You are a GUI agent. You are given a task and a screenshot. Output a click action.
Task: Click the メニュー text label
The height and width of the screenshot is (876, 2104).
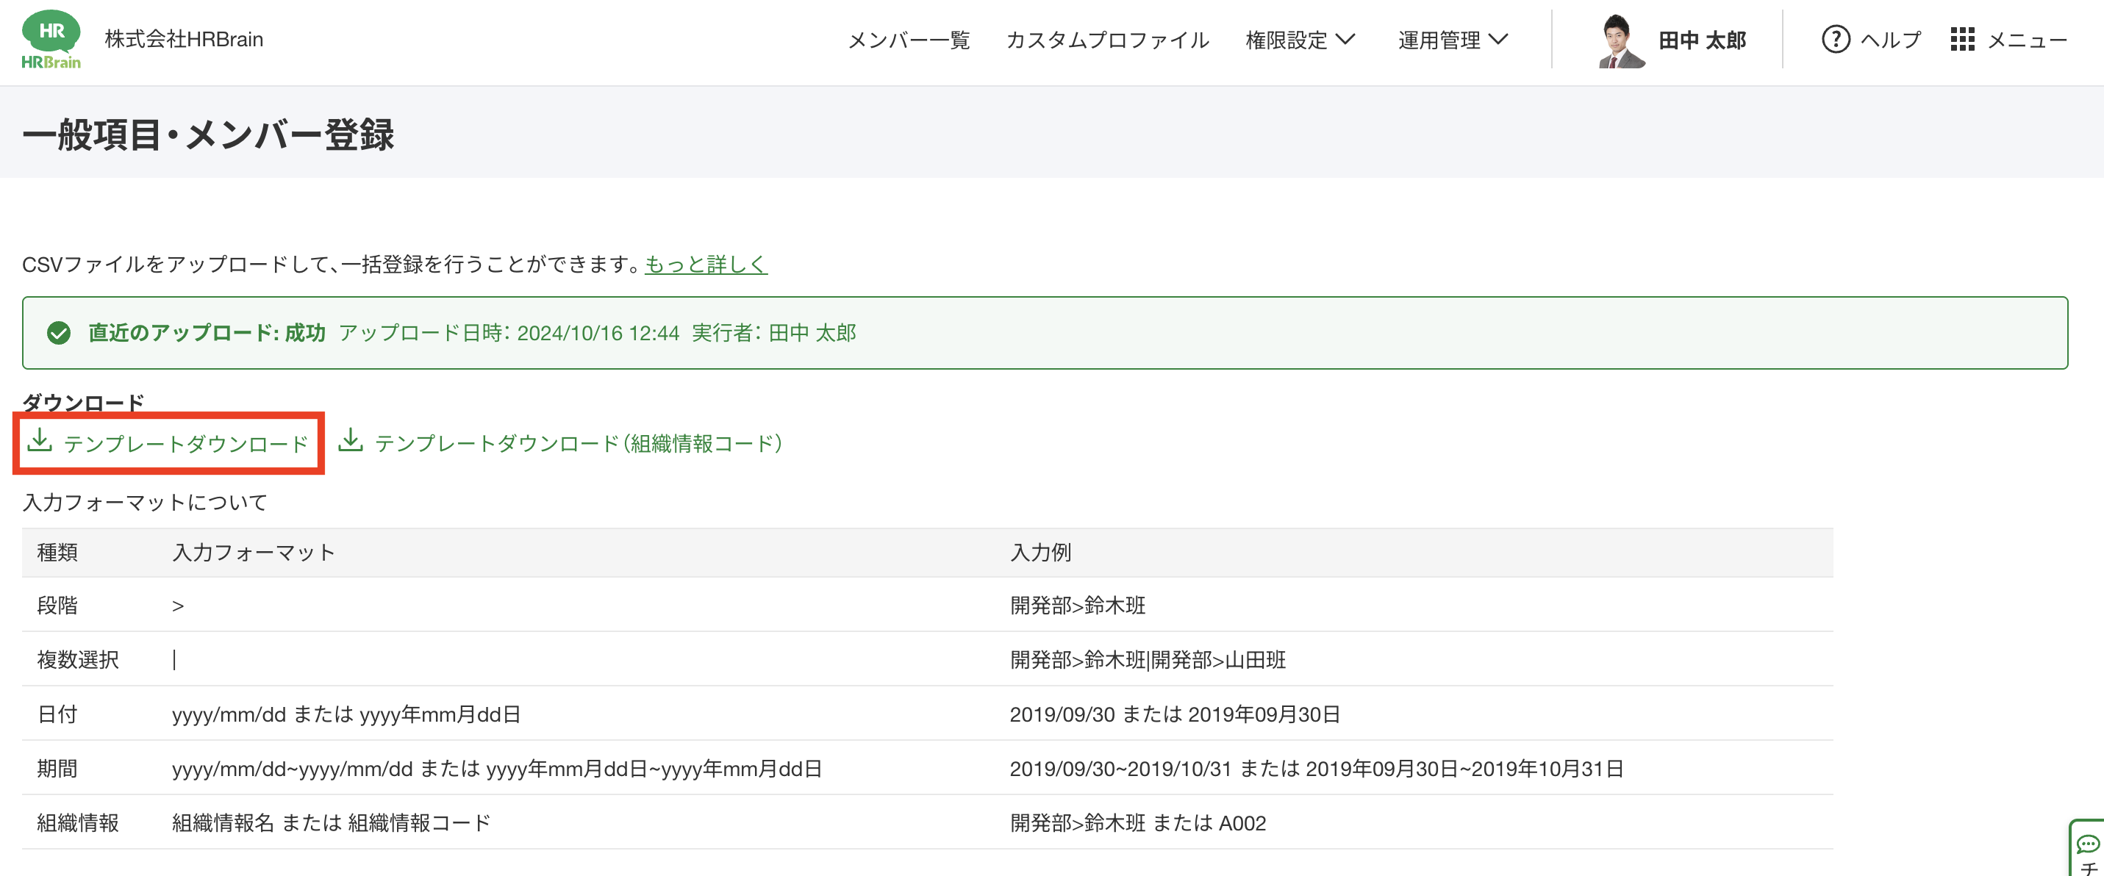pyautogui.click(x=2026, y=40)
